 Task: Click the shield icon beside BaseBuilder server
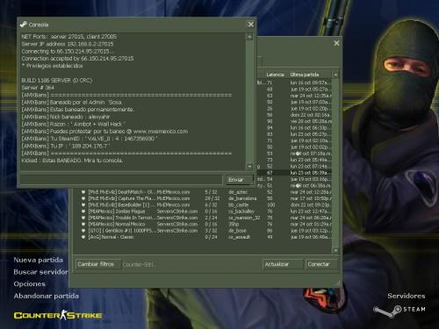pos(83,205)
